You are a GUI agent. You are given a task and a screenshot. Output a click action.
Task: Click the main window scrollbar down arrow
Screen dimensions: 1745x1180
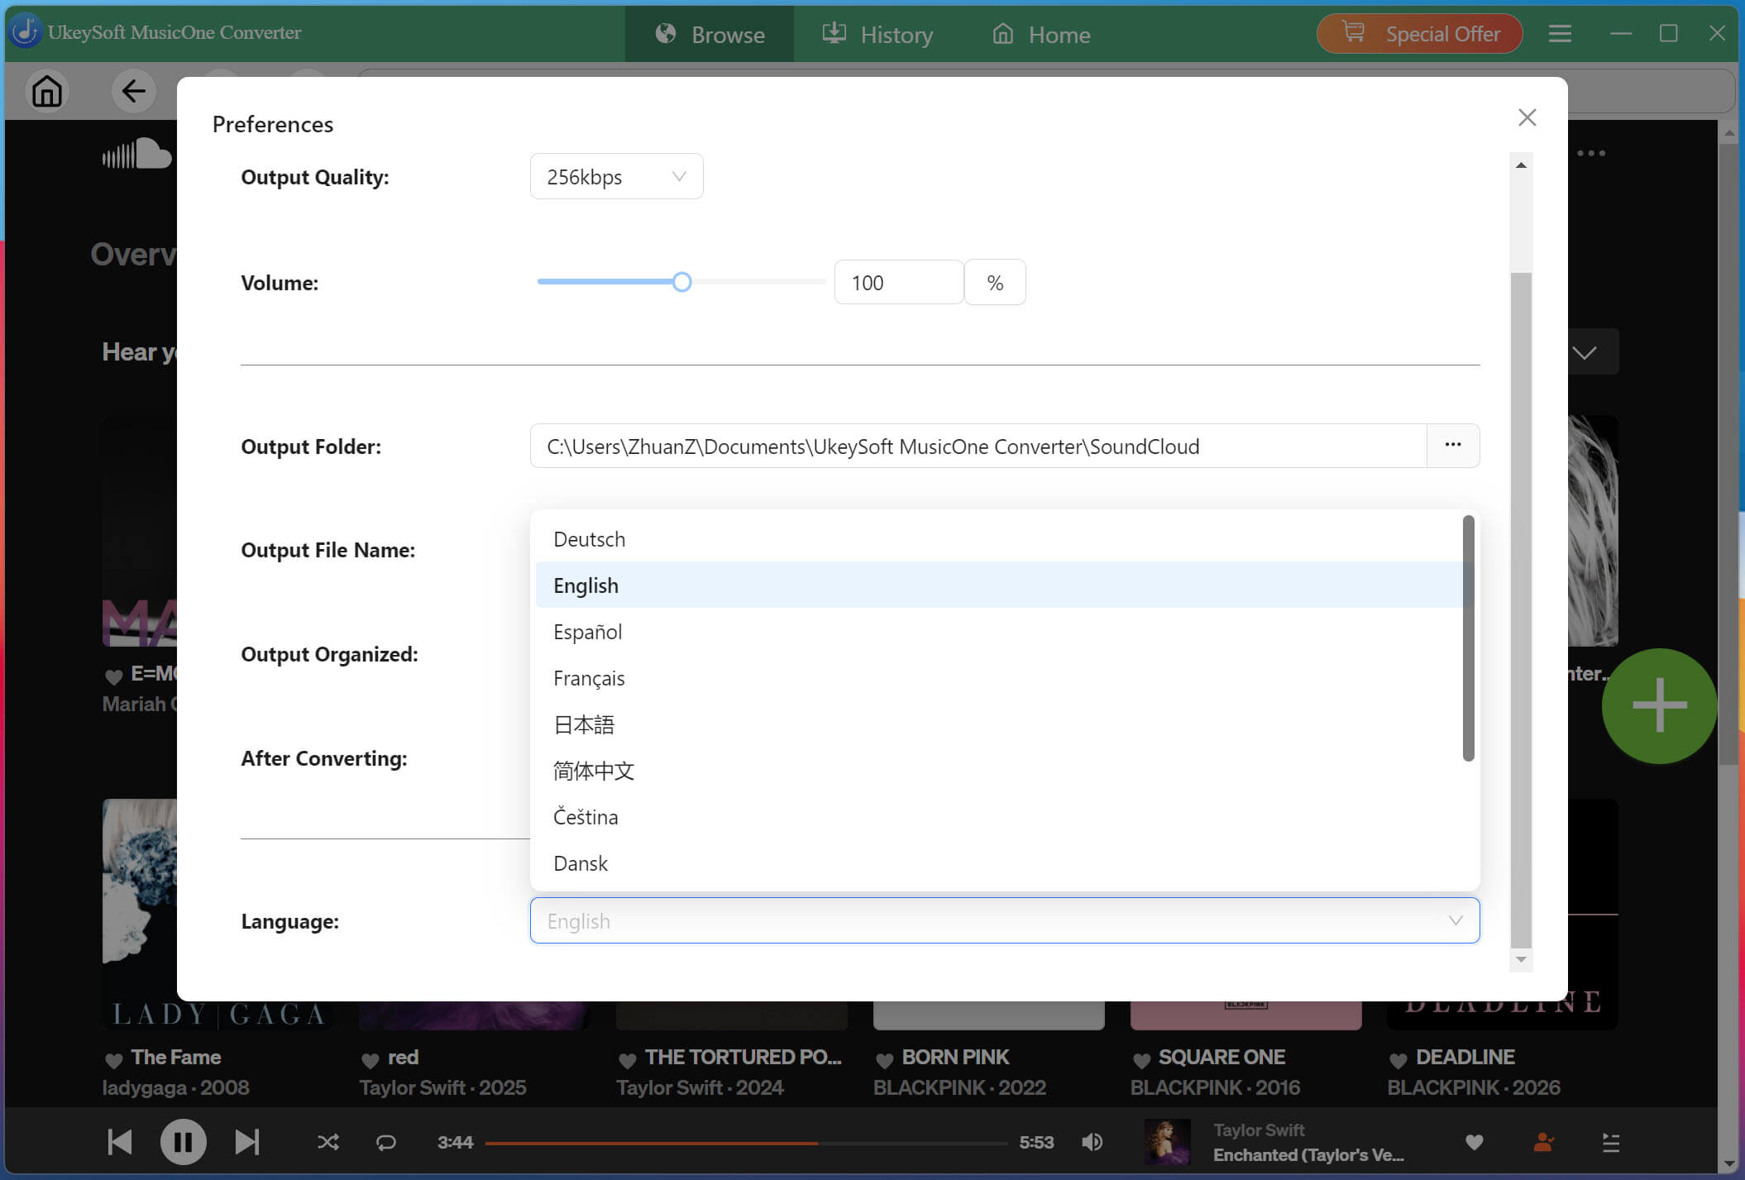pos(1728,1164)
